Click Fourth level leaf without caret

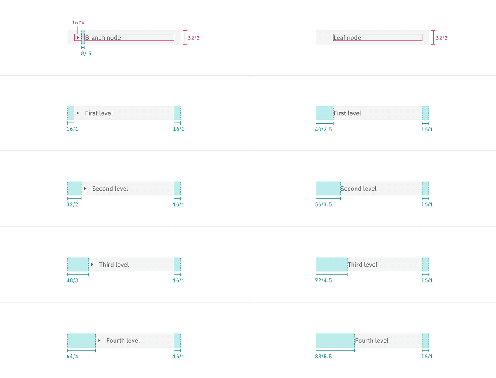(x=372, y=341)
